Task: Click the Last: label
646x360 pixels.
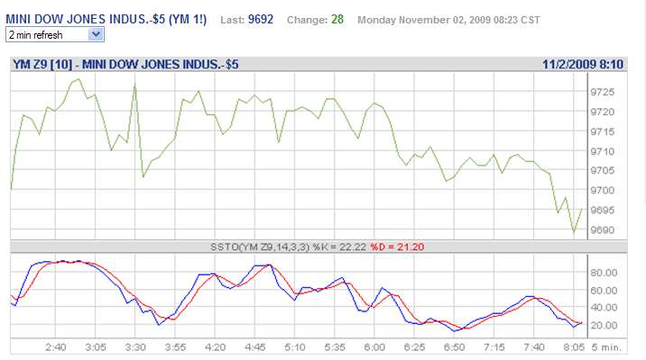Action: click(x=233, y=20)
